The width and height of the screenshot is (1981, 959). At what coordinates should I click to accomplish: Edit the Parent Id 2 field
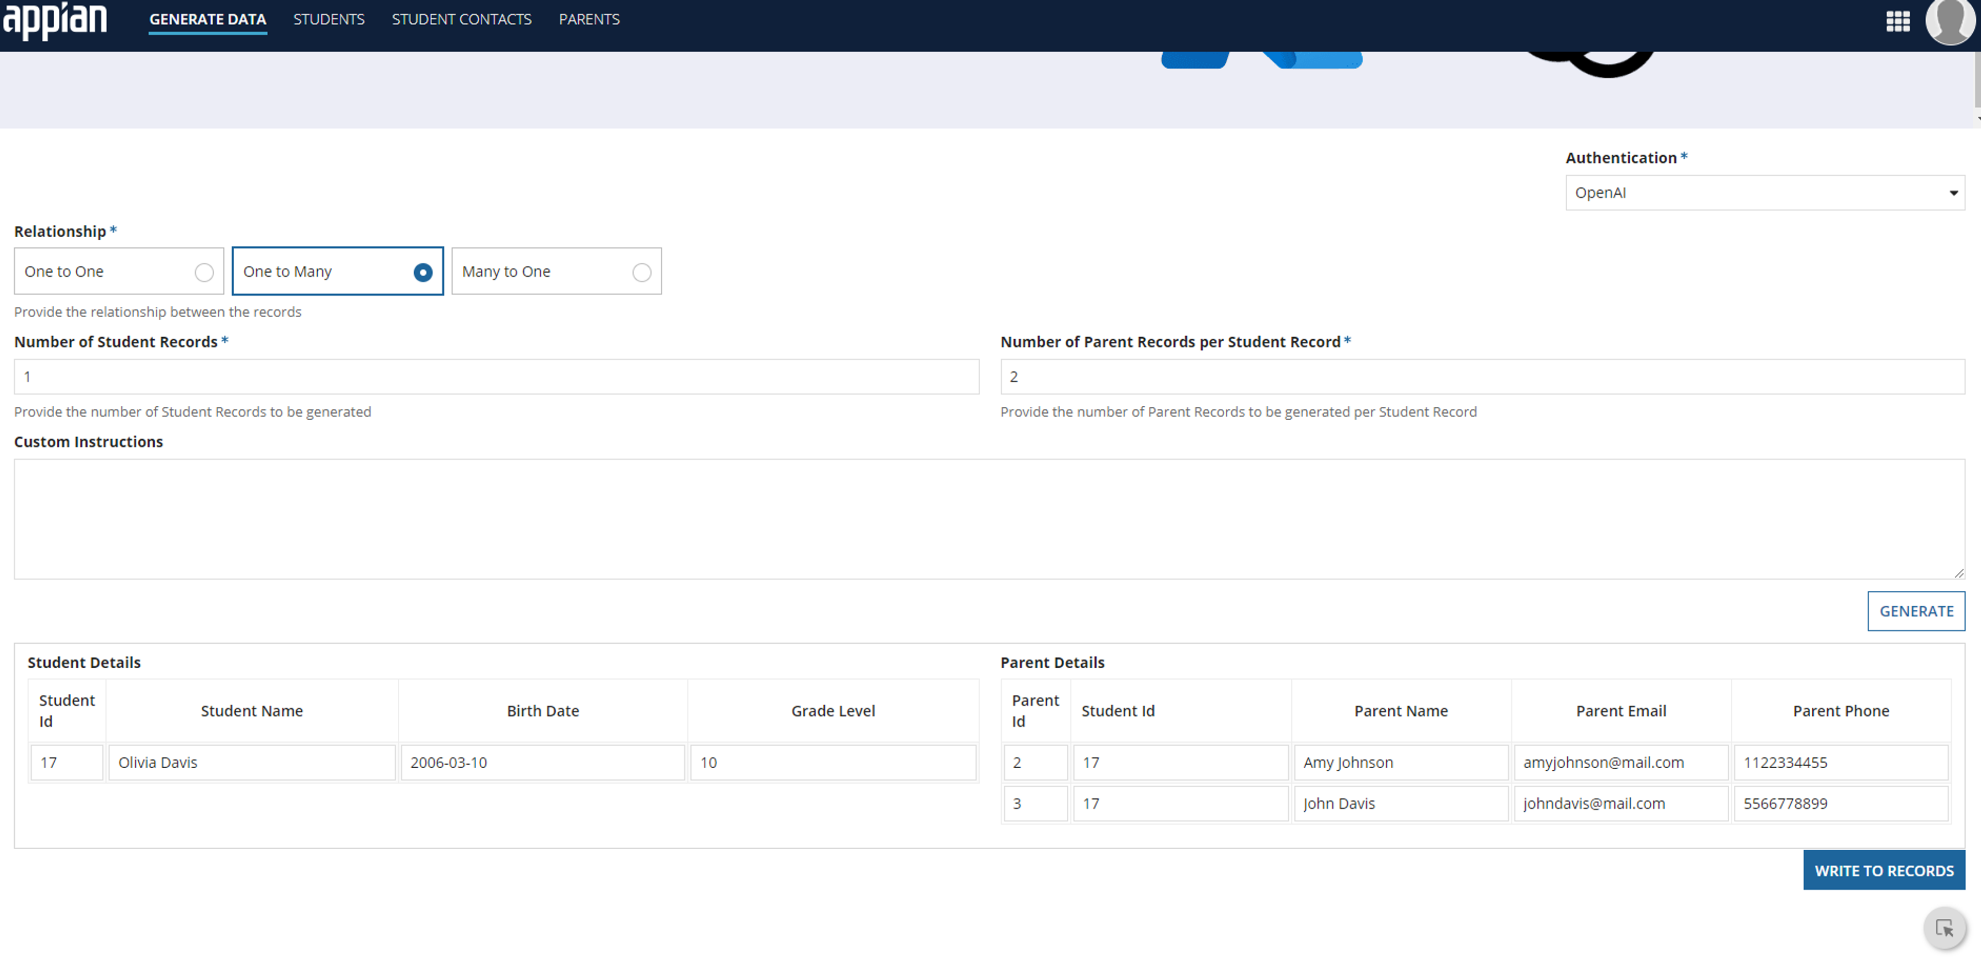pyautogui.click(x=1035, y=762)
